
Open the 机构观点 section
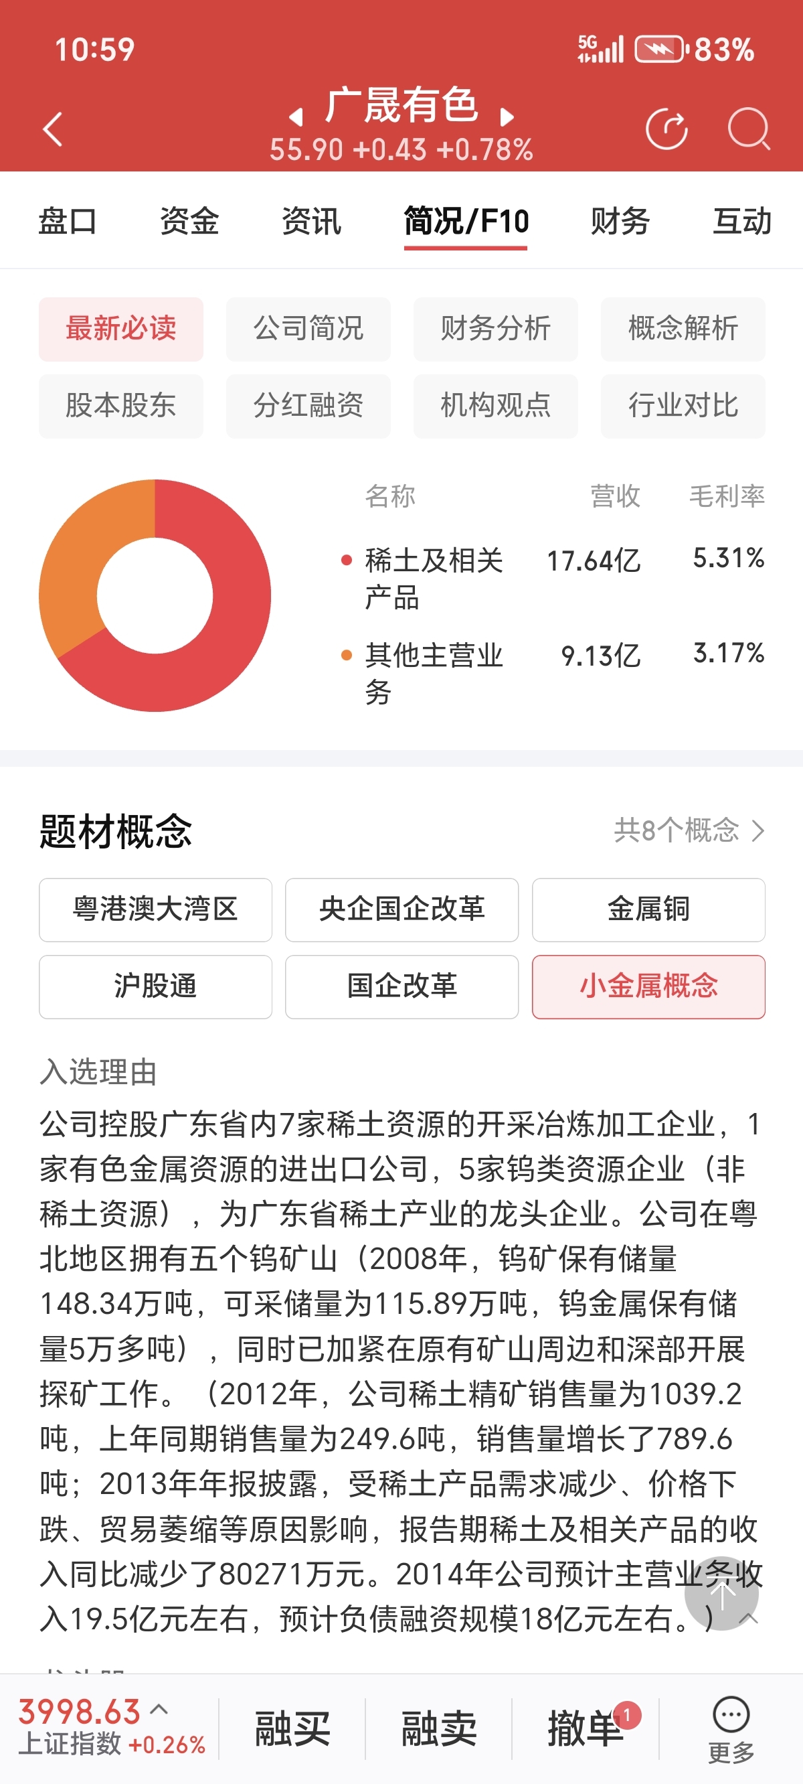point(495,406)
